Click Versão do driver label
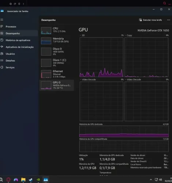This screenshot has height=183, width=172. click(138, 155)
